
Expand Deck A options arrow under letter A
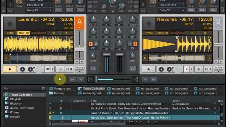pos(79,28)
